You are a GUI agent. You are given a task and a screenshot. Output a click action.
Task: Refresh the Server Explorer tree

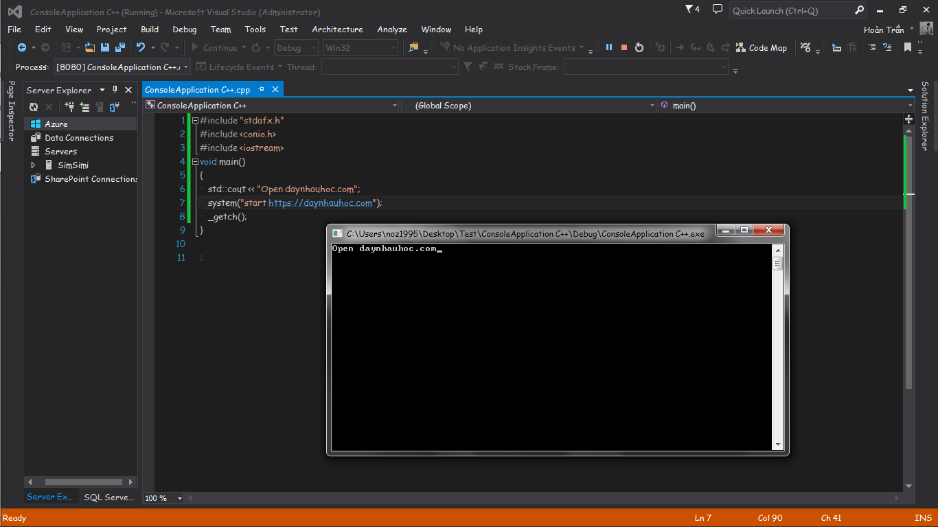(x=33, y=107)
